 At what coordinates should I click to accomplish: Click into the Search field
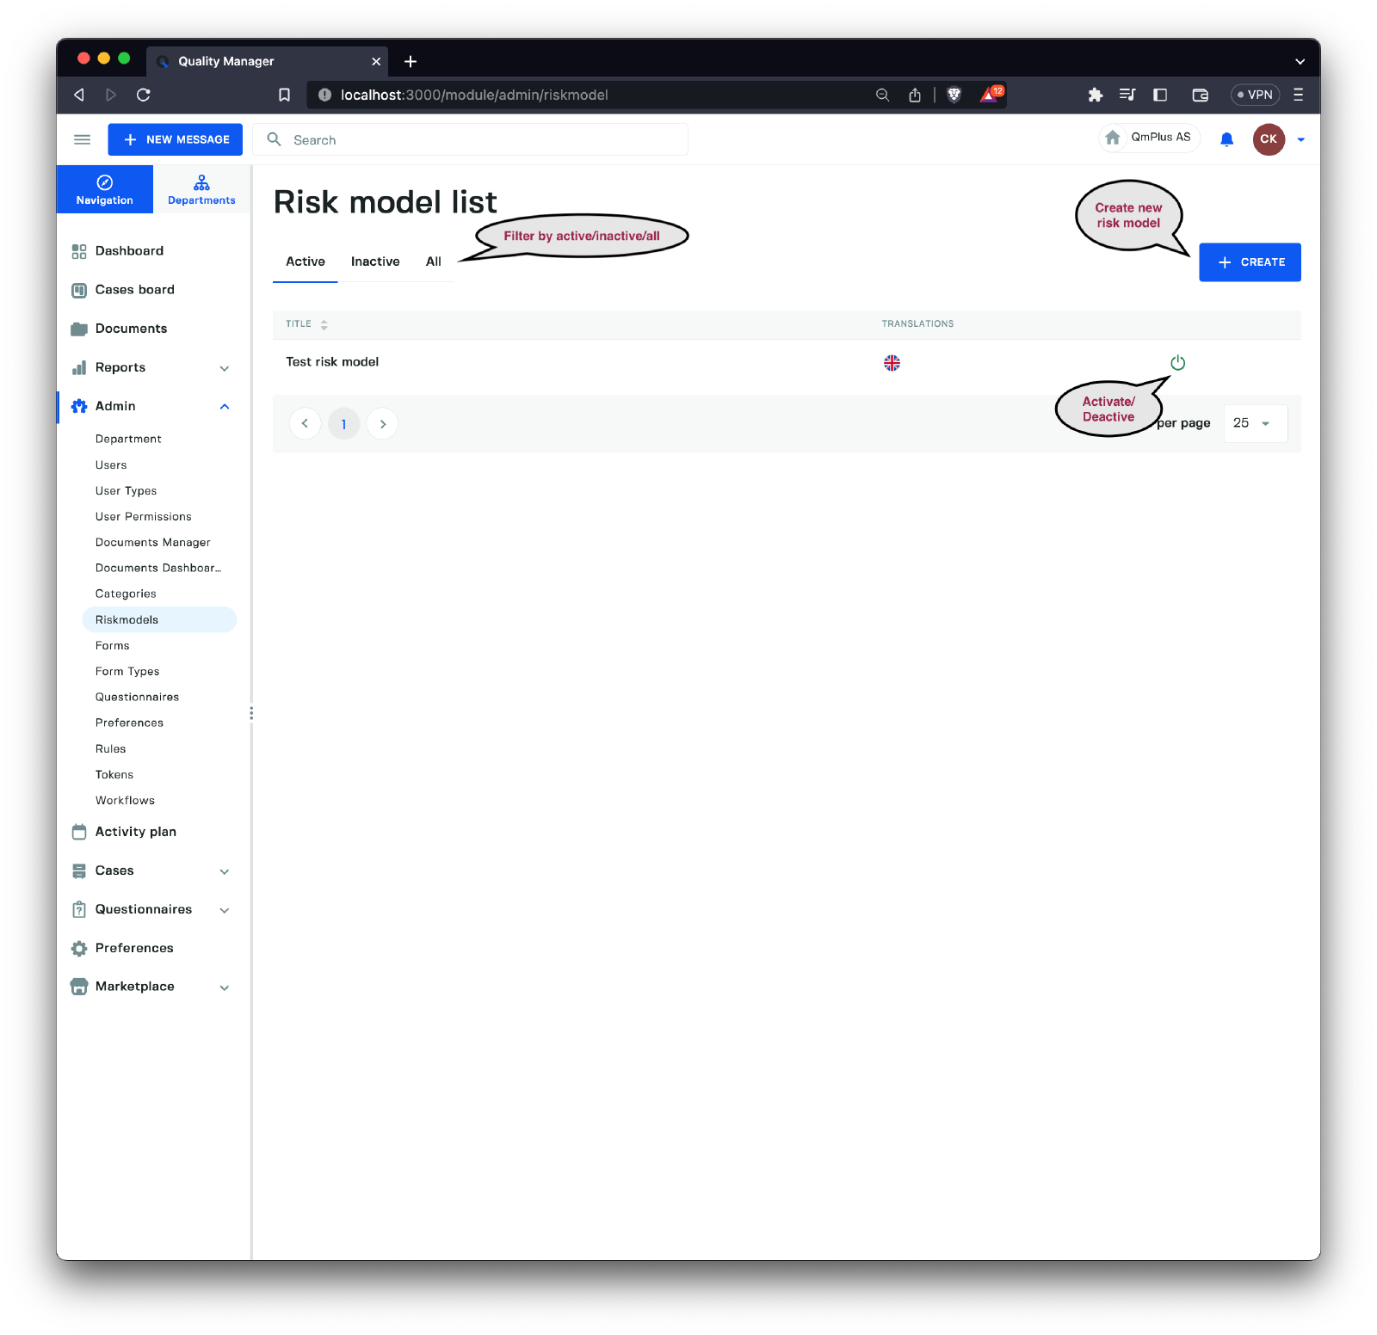click(482, 140)
